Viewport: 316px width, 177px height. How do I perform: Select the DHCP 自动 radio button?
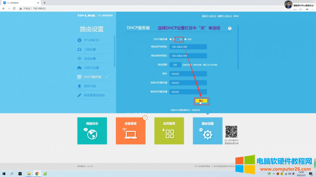[x=185, y=39]
